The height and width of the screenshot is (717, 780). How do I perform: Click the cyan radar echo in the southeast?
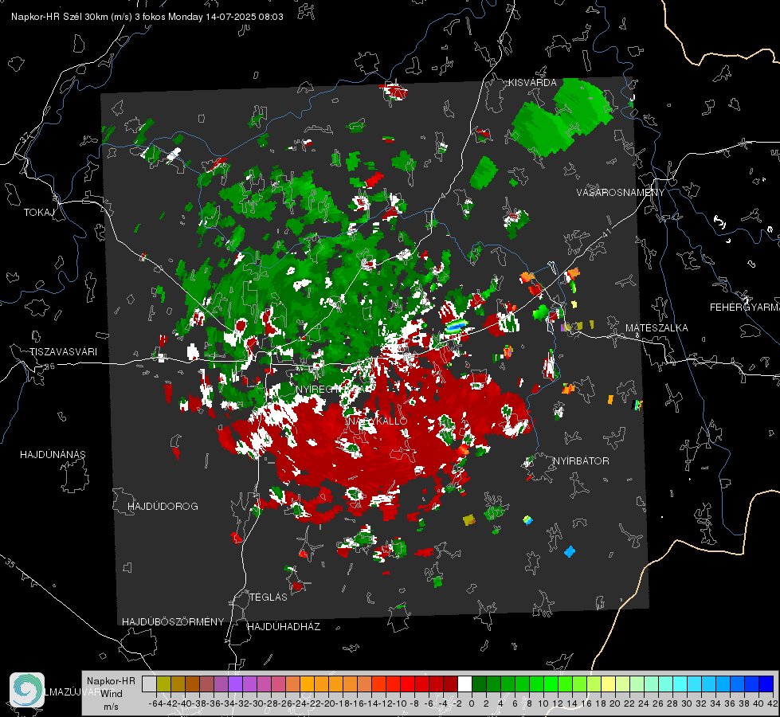pos(570,551)
